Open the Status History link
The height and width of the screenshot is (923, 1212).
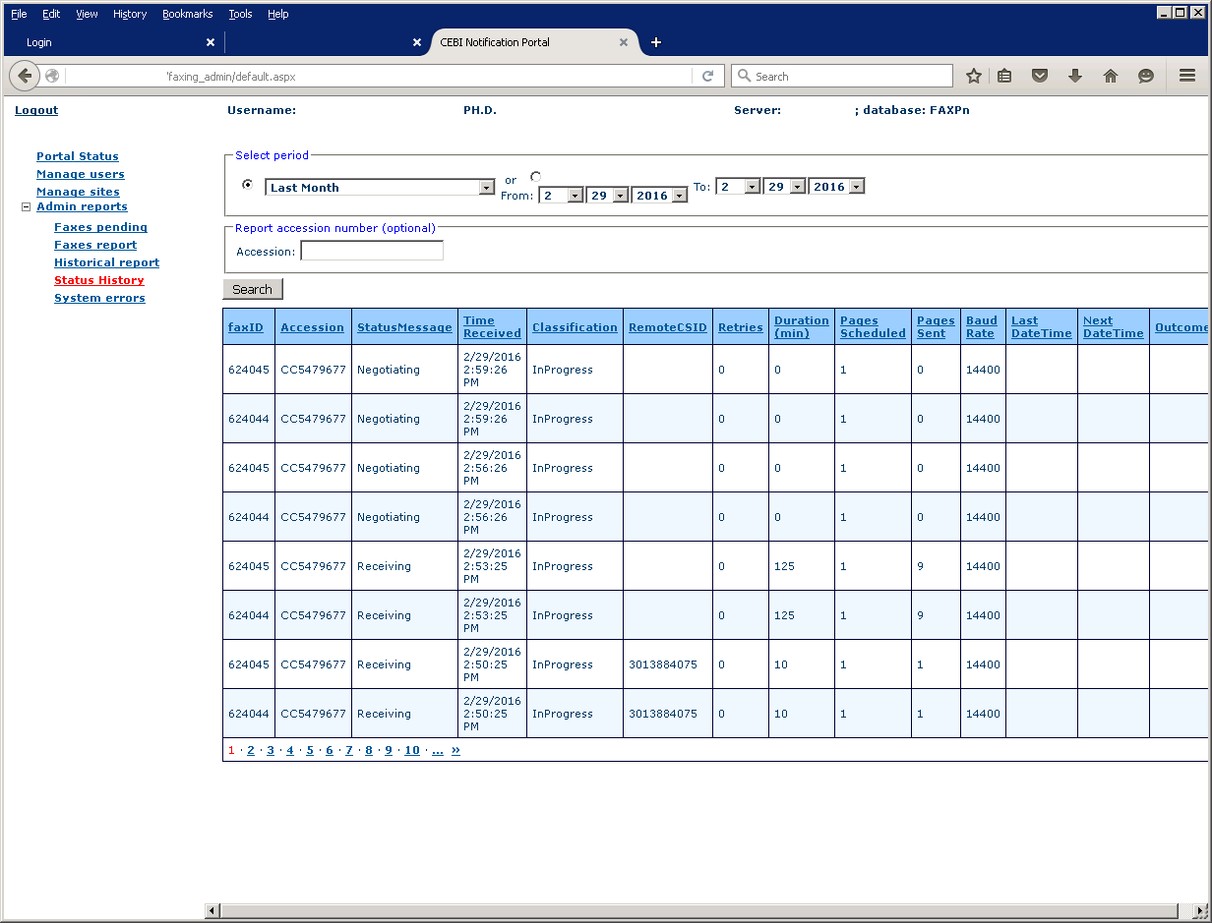99,280
